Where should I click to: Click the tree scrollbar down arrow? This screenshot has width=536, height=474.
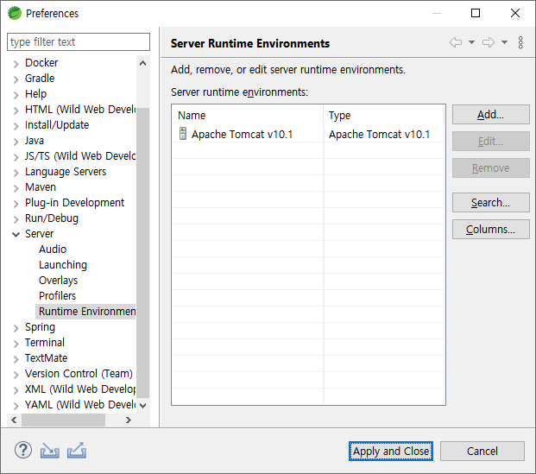pos(143,406)
